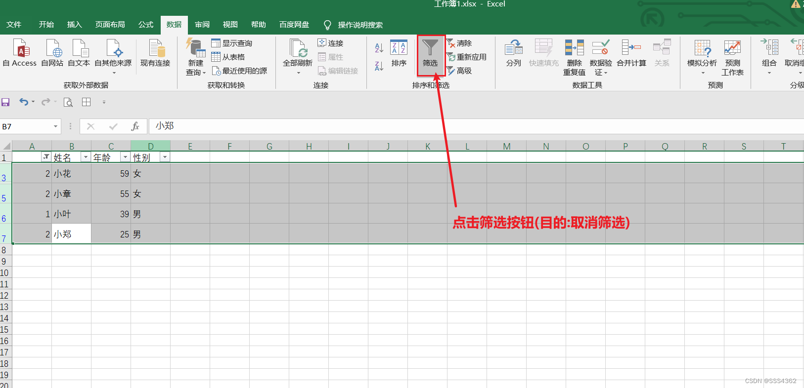Click the borders grid icon in quick toolbar
Image resolution: width=804 pixels, height=388 pixels.
coord(86,102)
